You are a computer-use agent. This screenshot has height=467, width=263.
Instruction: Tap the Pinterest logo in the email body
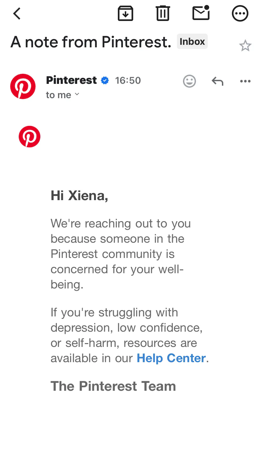(30, 137)
